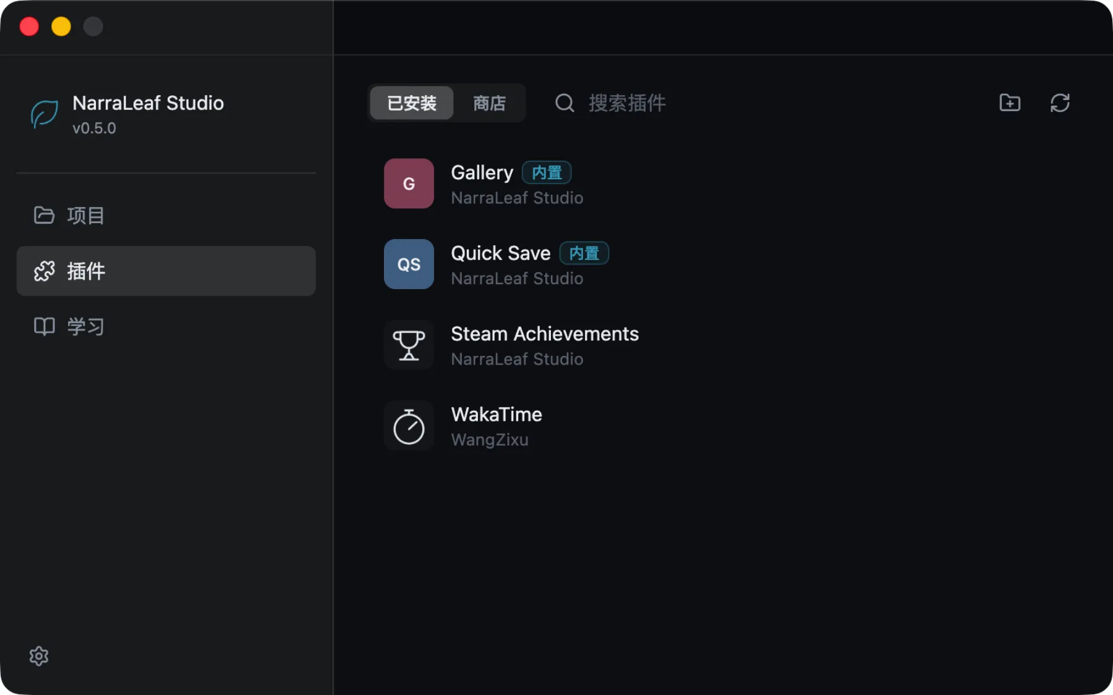The width and height of the screenshot is (1113, 695).
Task: Click the WakaTime stopwatch icon
Action: point(409,426)
